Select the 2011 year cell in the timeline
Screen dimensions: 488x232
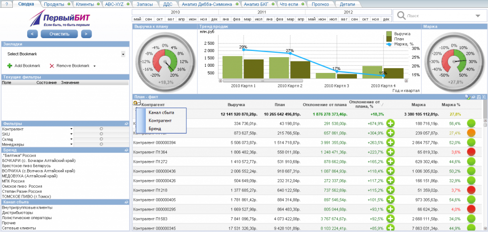262,12
